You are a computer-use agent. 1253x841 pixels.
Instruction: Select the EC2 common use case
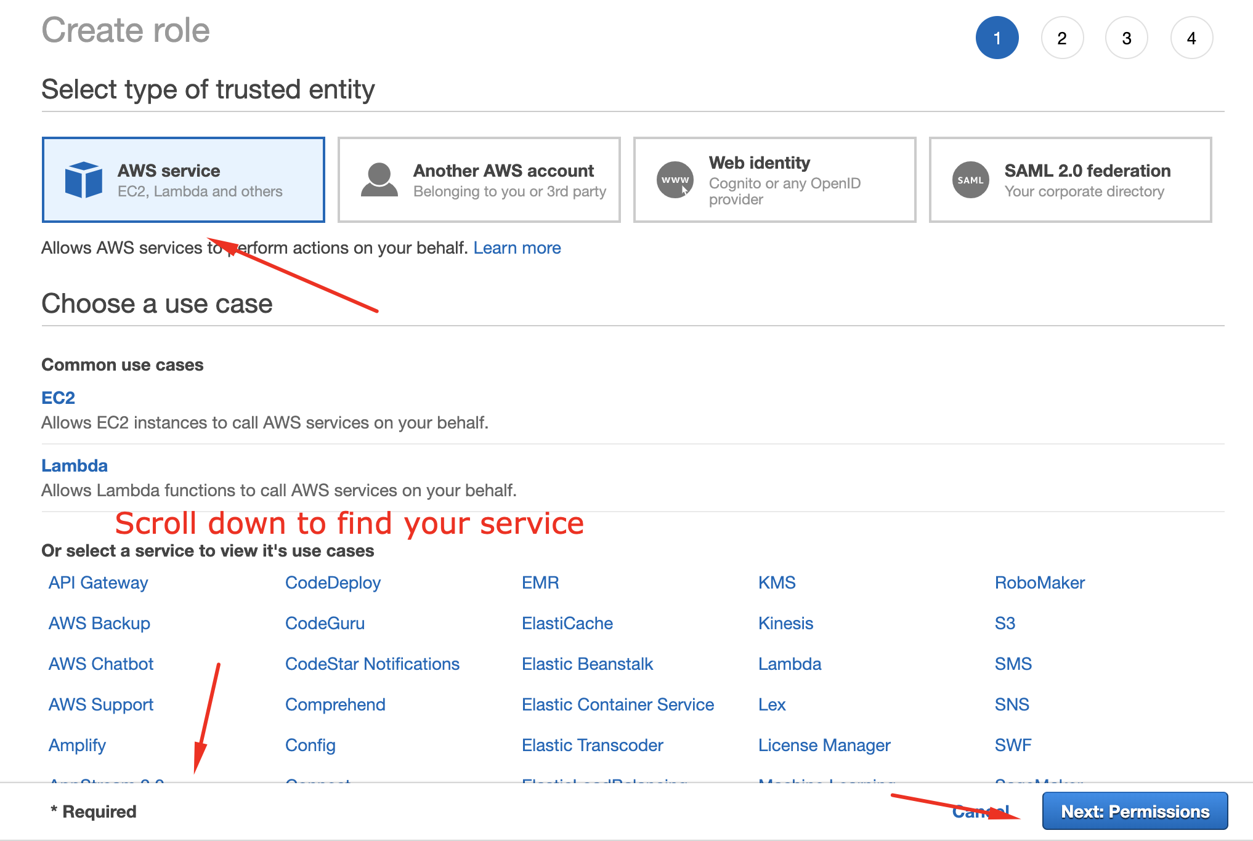(58, 398)
